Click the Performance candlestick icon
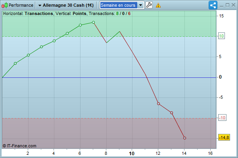This screenshot has height=158, width=238. pos(4,5)
